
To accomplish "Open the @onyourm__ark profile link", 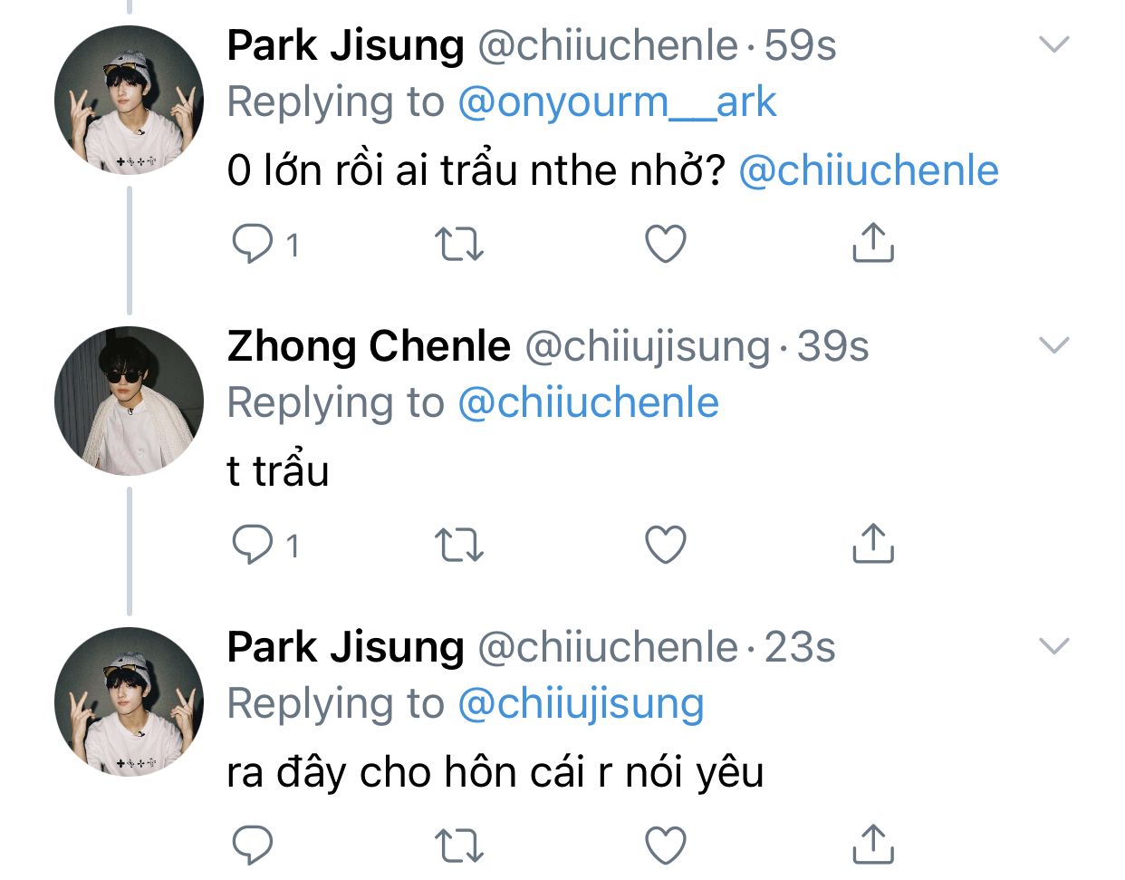I will click(617, 102).
